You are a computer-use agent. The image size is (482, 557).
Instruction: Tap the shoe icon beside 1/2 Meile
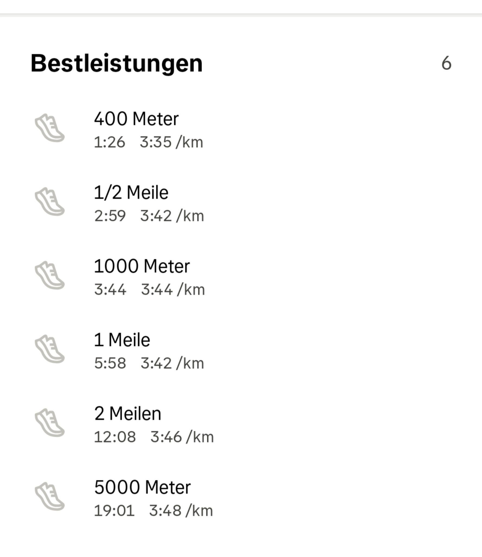(50, 202)
